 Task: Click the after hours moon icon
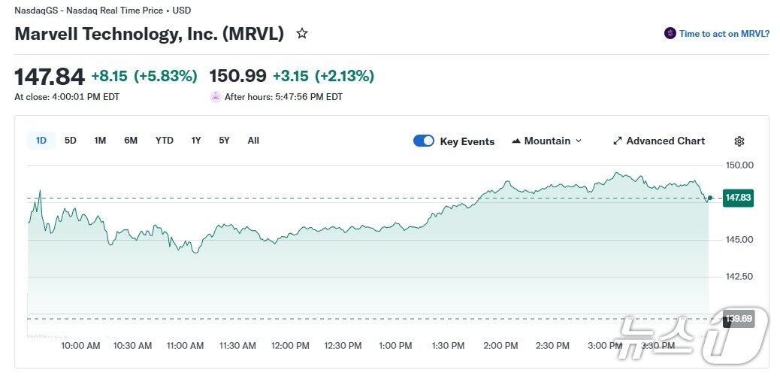[216, 97]
